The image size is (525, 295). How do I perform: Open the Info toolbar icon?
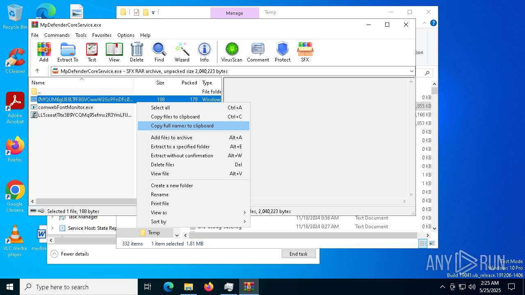(204, 52)
